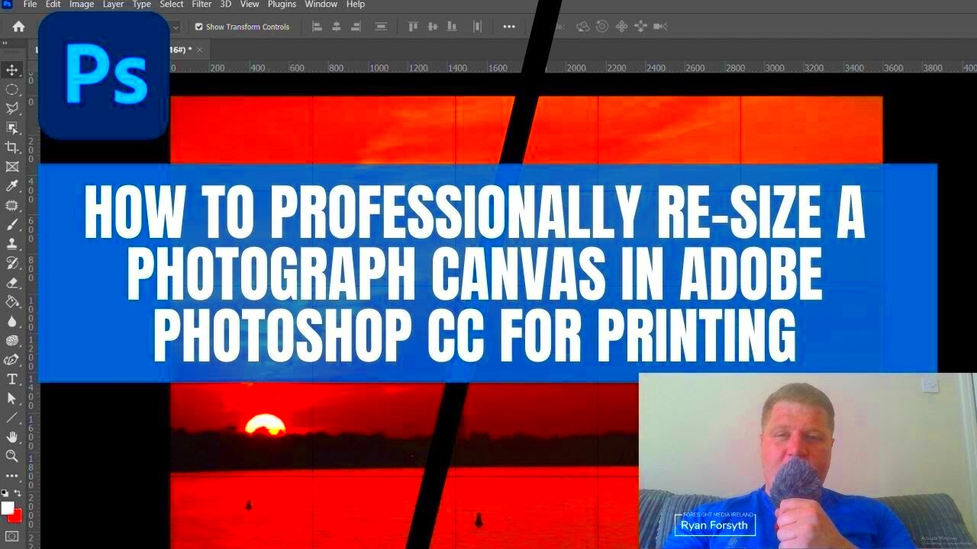977x549 pixels.
Task: Distribute vertically in options bar
Action: click(381, 27)
